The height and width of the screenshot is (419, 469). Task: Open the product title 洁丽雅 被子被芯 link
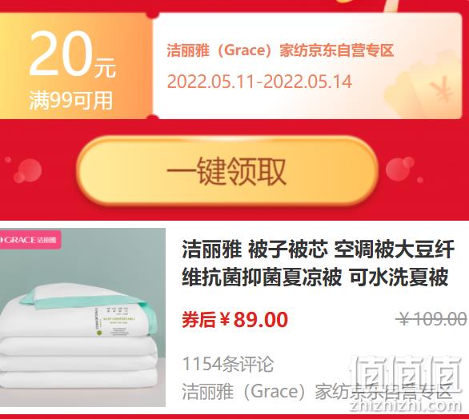tap(318, 263)
